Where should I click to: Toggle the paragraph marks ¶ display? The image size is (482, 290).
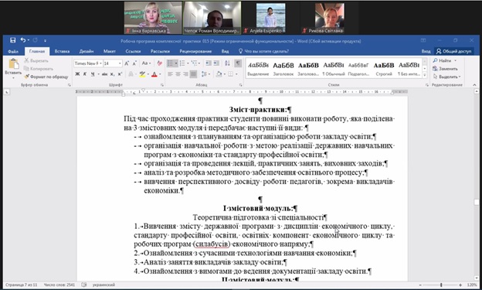coord(238,63)
